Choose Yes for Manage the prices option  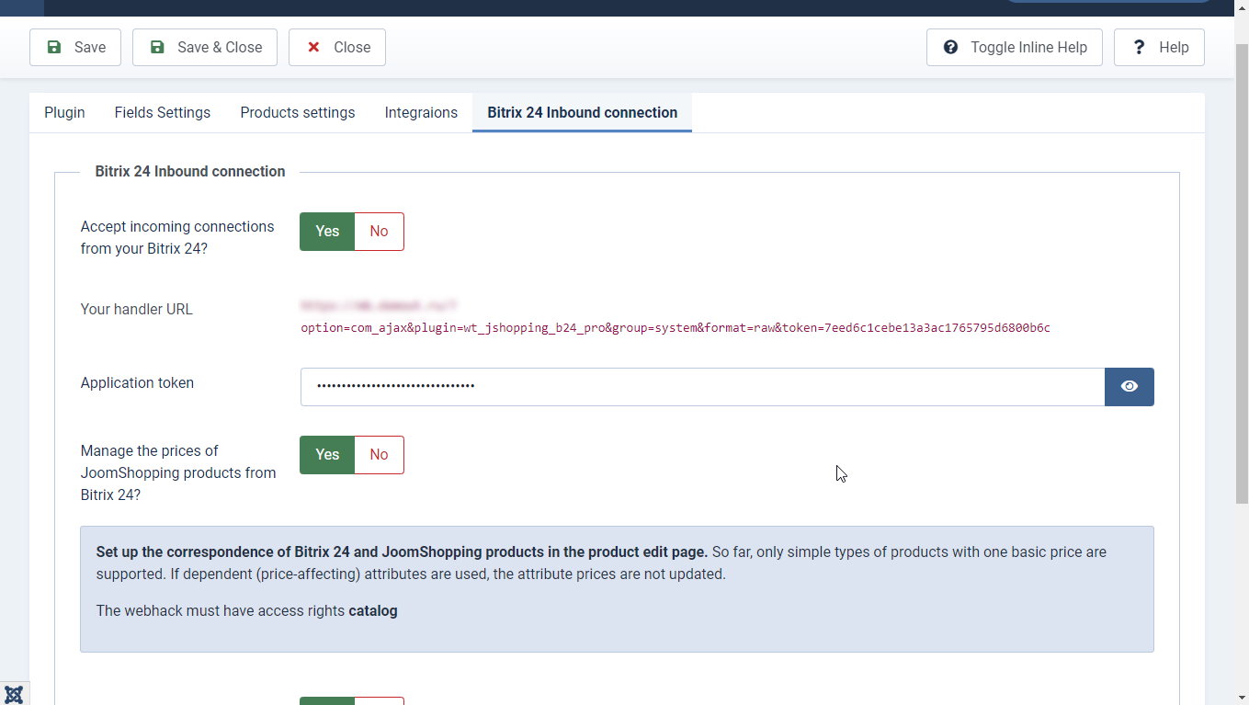click(x=327, y=455)
